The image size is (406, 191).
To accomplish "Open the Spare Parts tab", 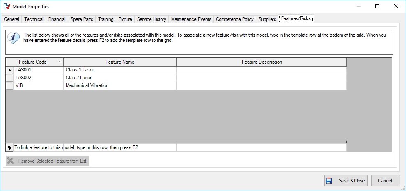I will click(82, 19).
